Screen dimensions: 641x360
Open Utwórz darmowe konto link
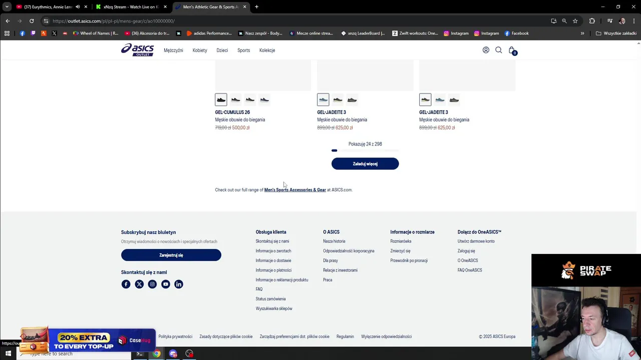[x=476, y=241]
